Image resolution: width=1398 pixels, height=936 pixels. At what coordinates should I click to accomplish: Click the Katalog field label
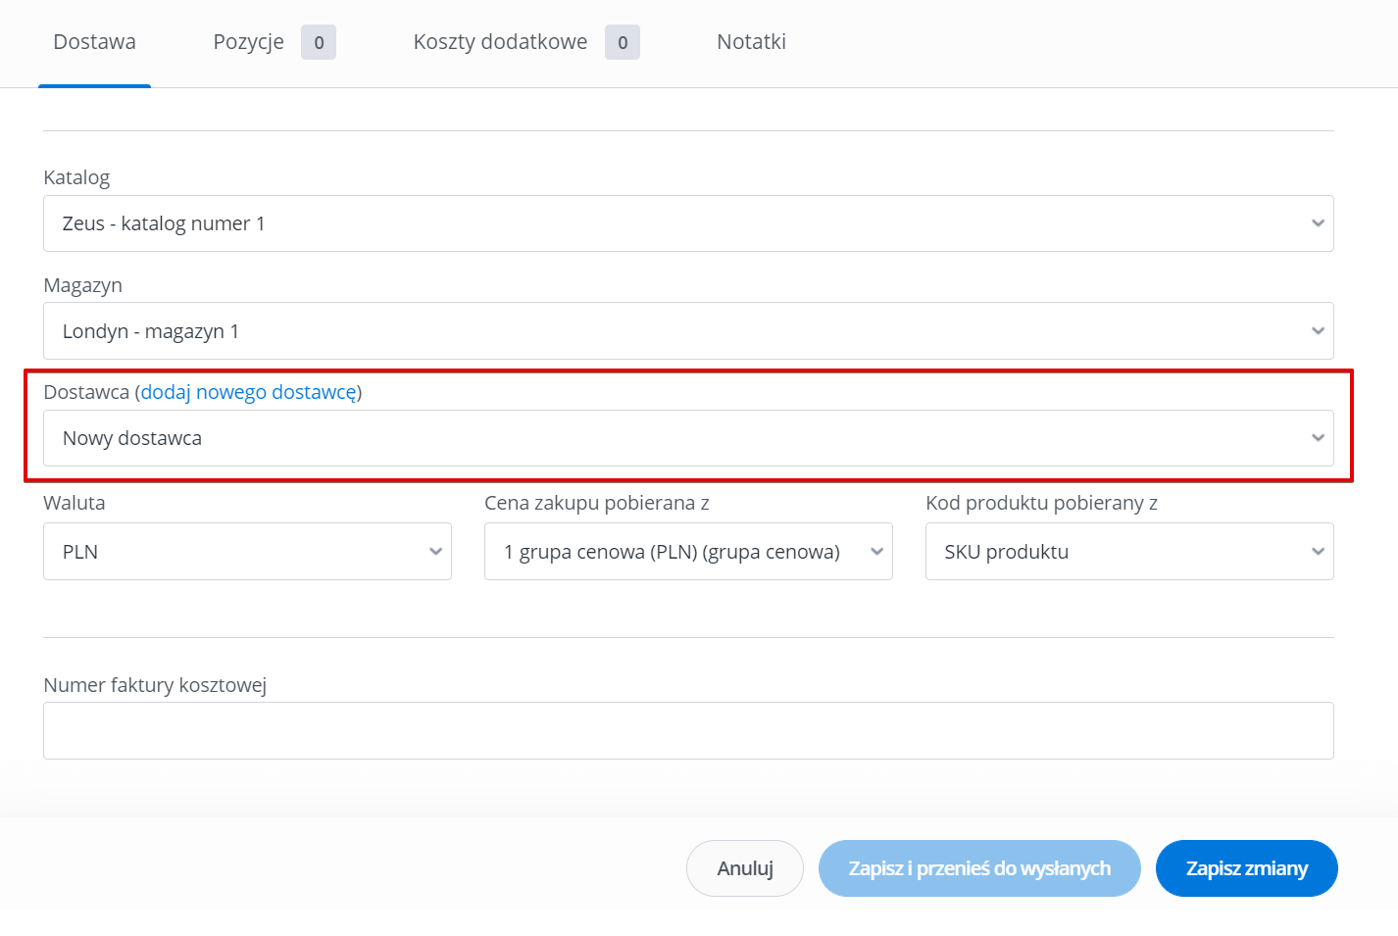[x=76, y=177]
